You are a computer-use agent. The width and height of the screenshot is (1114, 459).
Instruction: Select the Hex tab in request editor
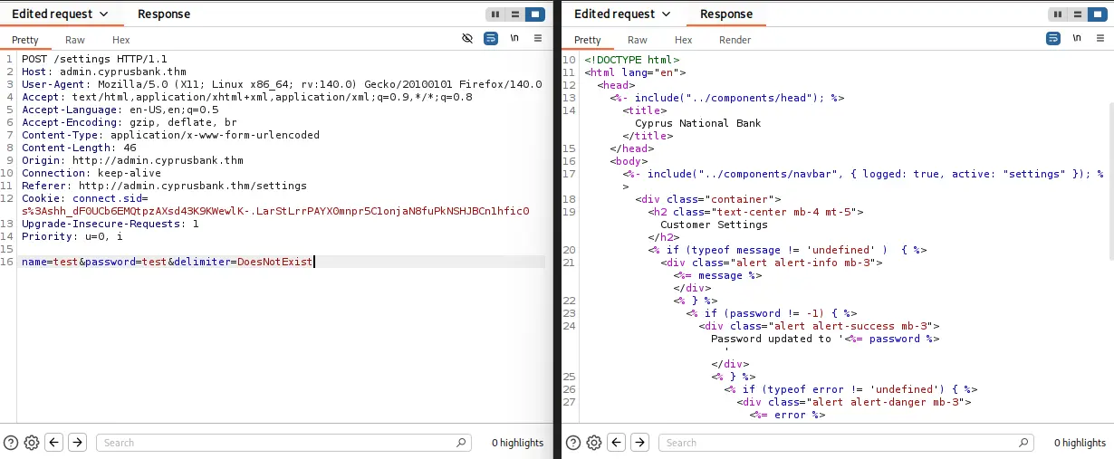coord(120,40)
